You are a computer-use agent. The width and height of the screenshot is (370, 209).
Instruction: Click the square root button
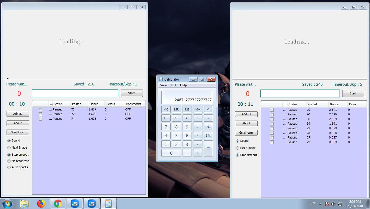pos(208,118)
